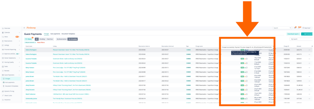
Task: Click the magnifier icon in top Search box
Action: tap(290, 28)
